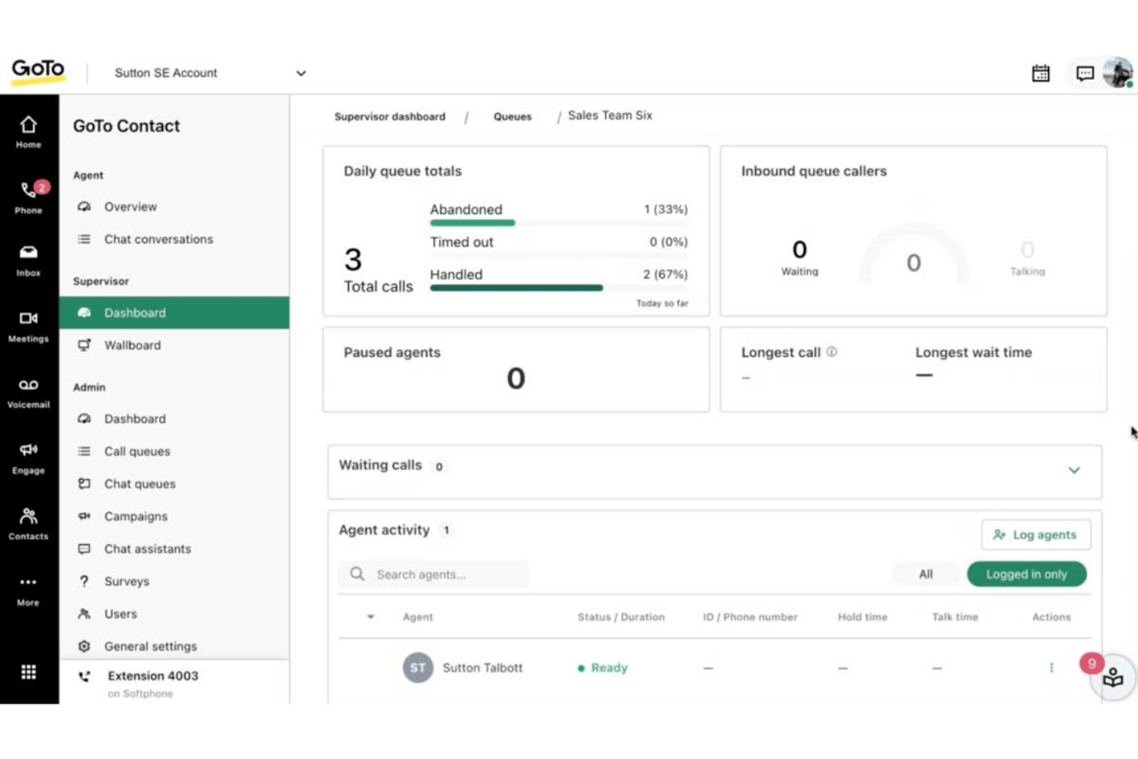Select Supervisor Dashboard in sidebar
1138x759 pixels.
pyautogui.click(x=175, y=312)
